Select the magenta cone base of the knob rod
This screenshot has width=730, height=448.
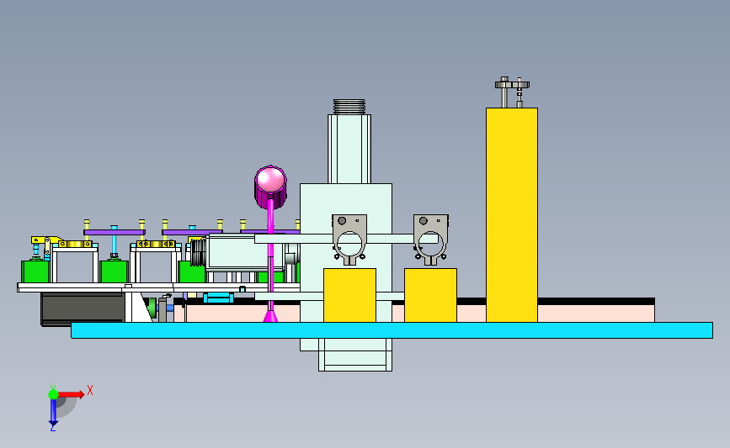coord(270,316)
